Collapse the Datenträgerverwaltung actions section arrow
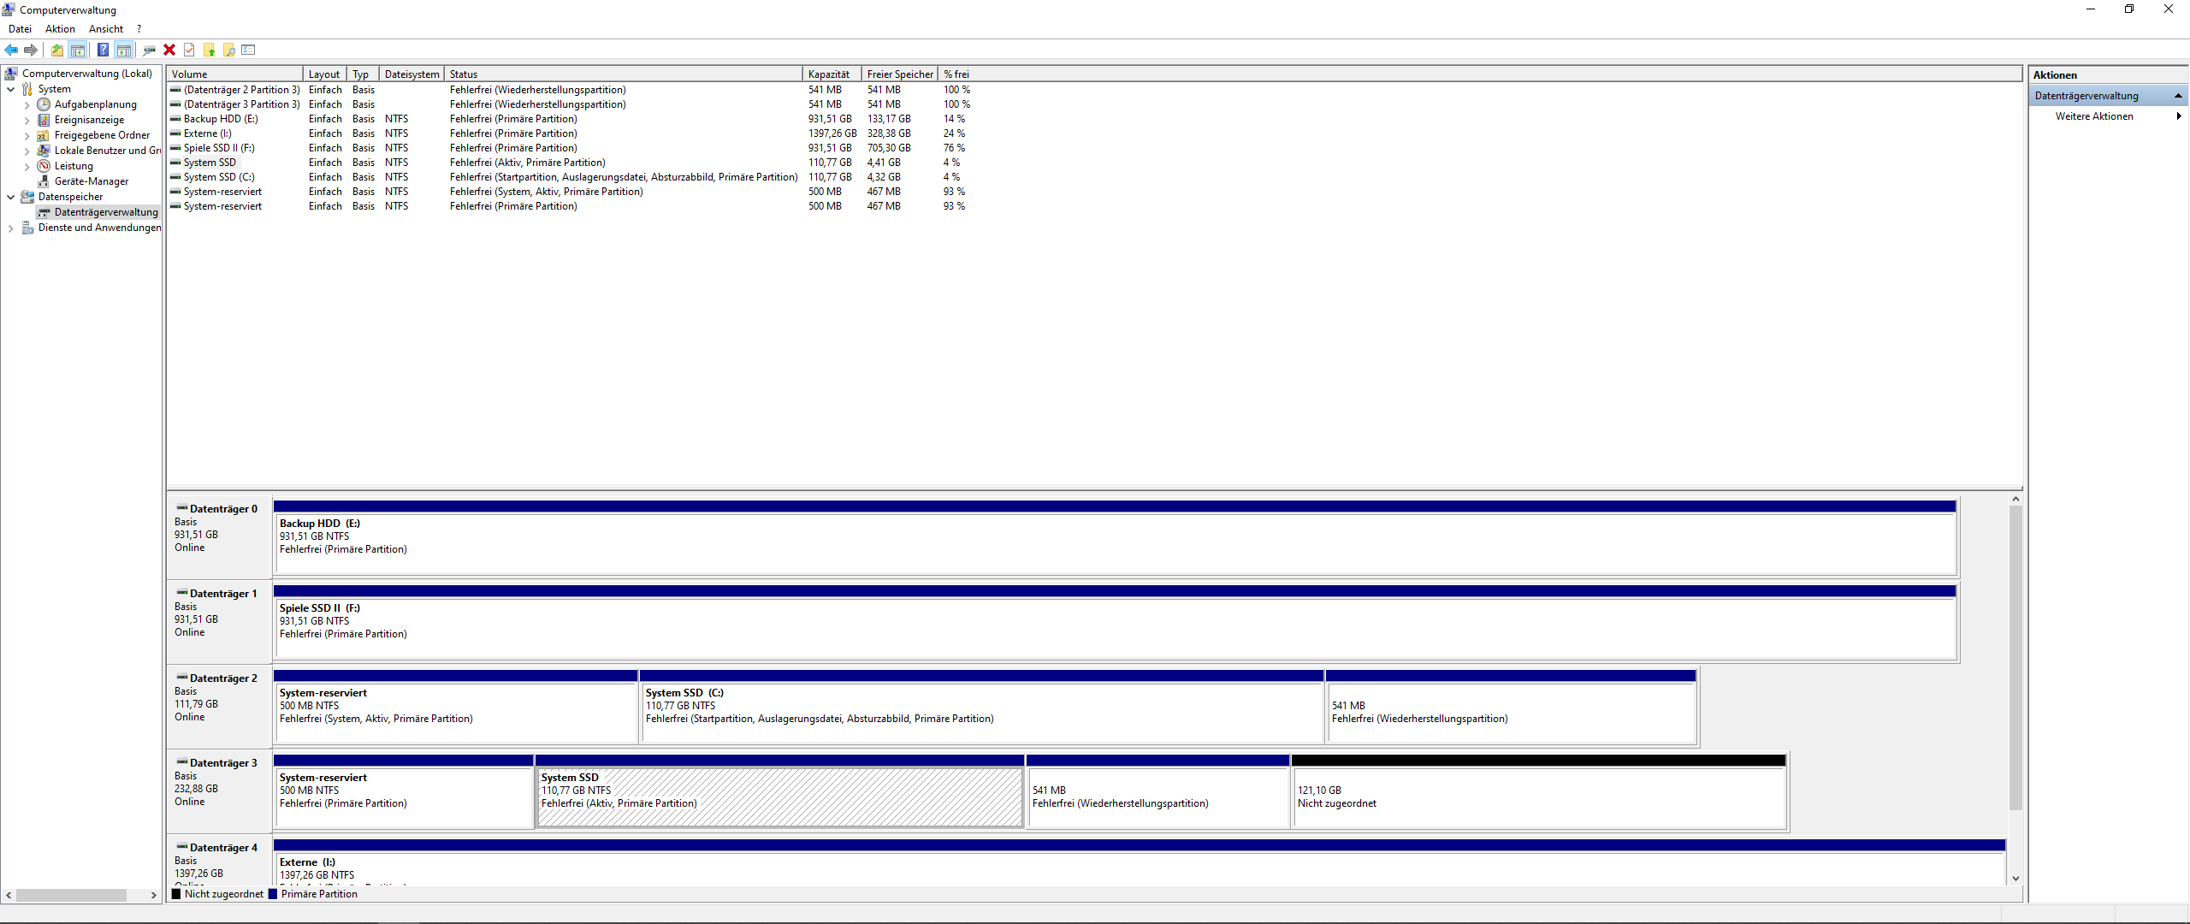This screenshot has width=2190, height=924. [2178, 96]
